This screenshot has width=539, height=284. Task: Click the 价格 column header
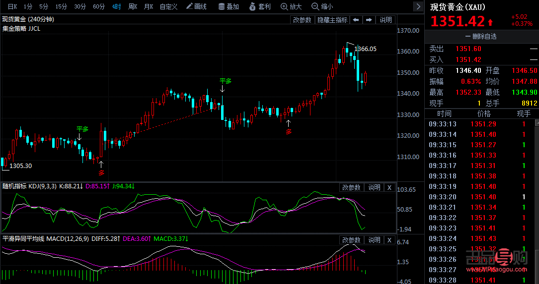click(484, 114)
